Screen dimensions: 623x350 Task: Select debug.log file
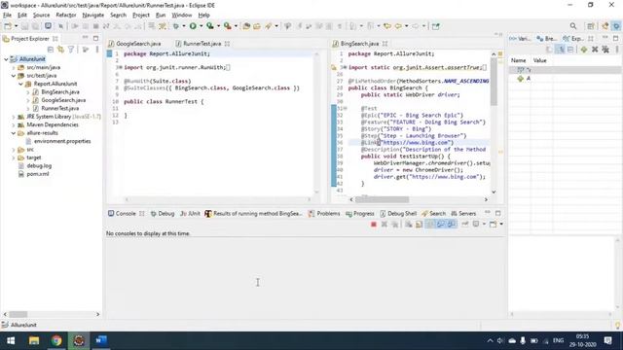click(39, 166)
